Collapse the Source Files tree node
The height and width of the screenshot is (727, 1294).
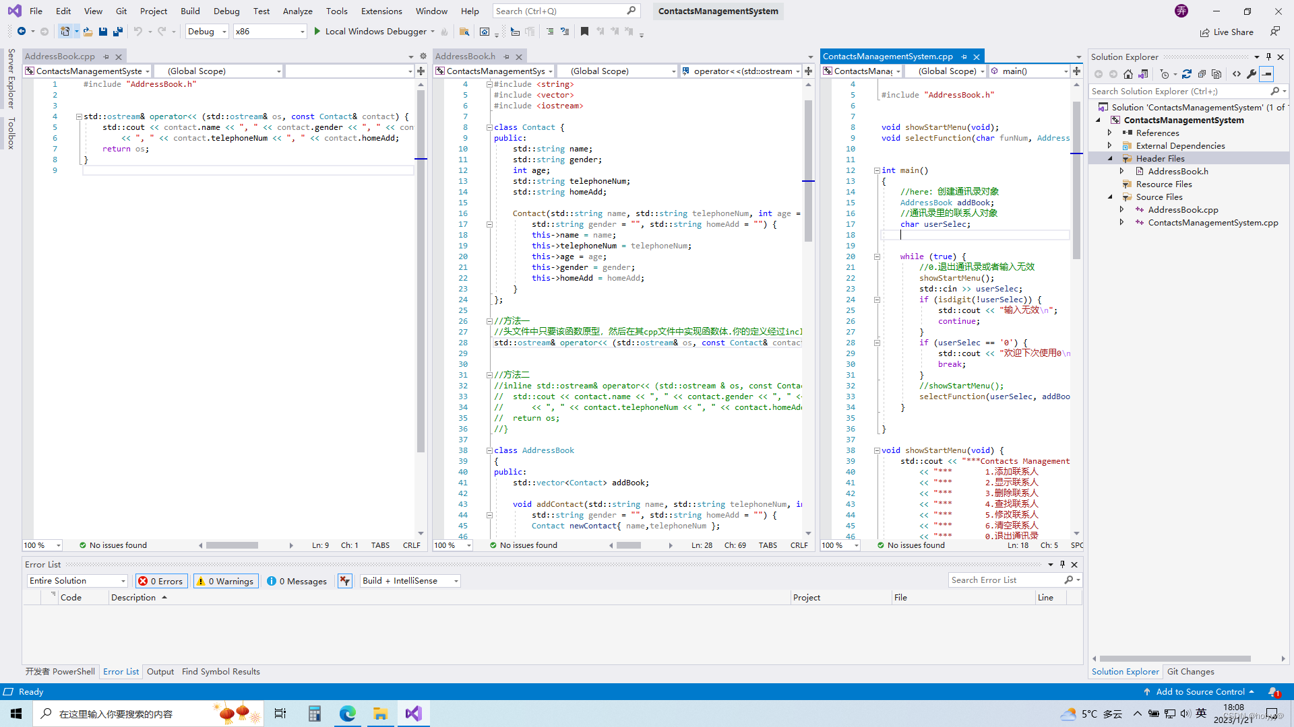(1111, 197)
